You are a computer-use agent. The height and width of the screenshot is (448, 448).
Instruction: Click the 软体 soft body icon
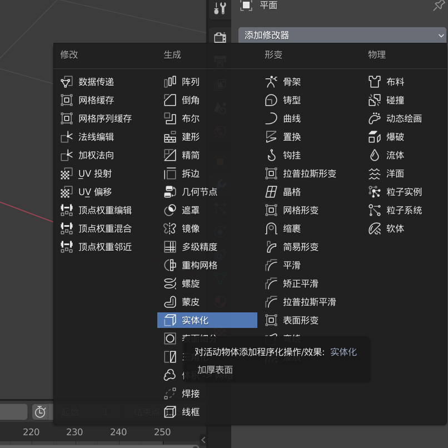click(x=375, y=228)
